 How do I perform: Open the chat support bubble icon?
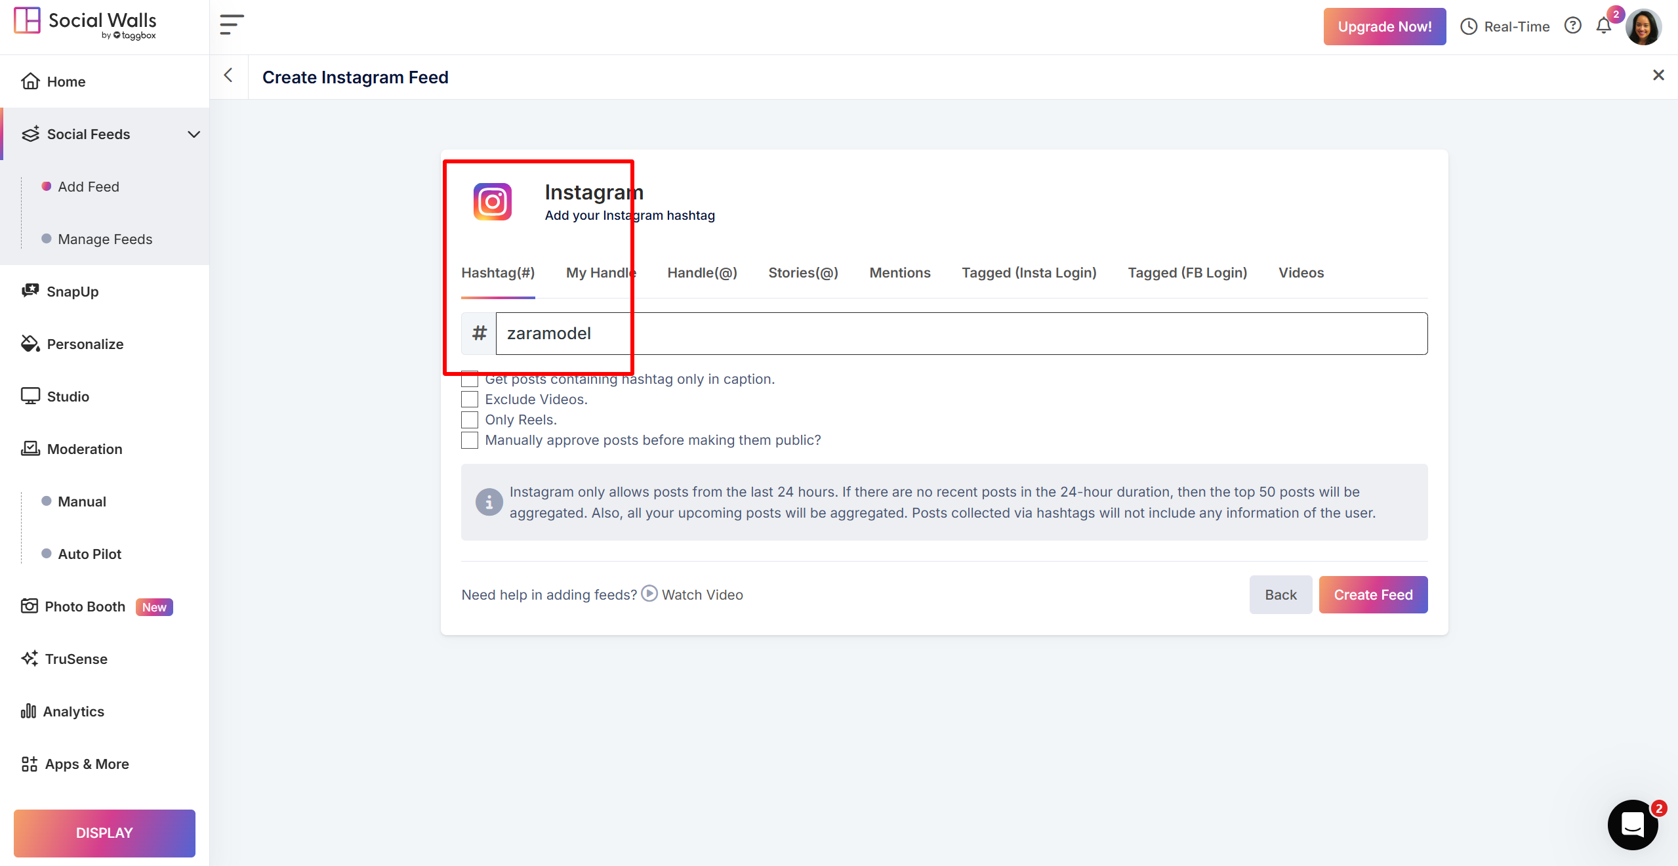(1633, 825)
